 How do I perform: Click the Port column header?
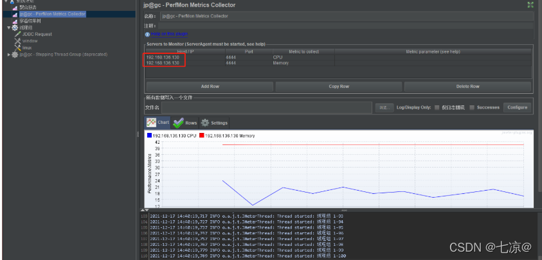[249, 51]
